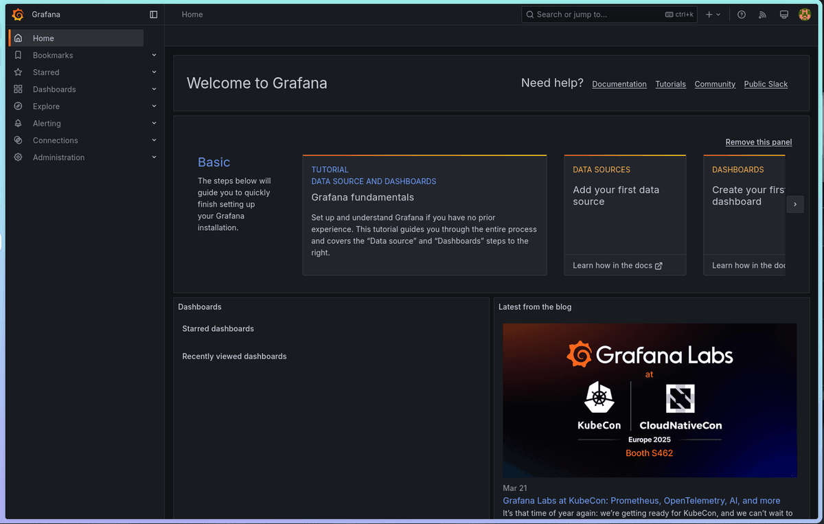
Task: Click the KubeCon blog banner image
Action: (650, 400)
